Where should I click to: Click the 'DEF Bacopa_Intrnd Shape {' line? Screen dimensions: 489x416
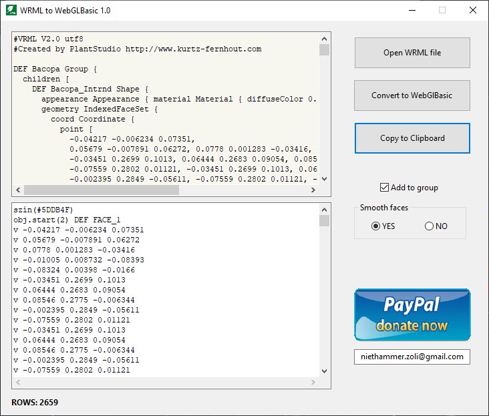click(x=90, y=89)
